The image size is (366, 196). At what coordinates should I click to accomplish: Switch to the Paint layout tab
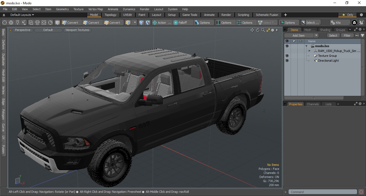click(142, 15)
